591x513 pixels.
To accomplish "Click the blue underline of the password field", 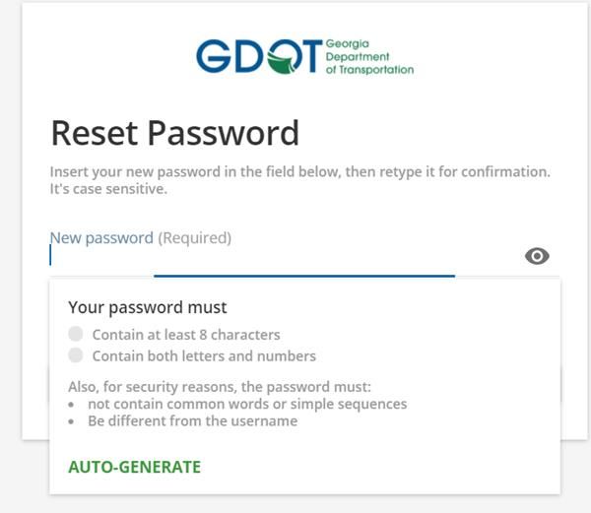I will click(304, 276).
